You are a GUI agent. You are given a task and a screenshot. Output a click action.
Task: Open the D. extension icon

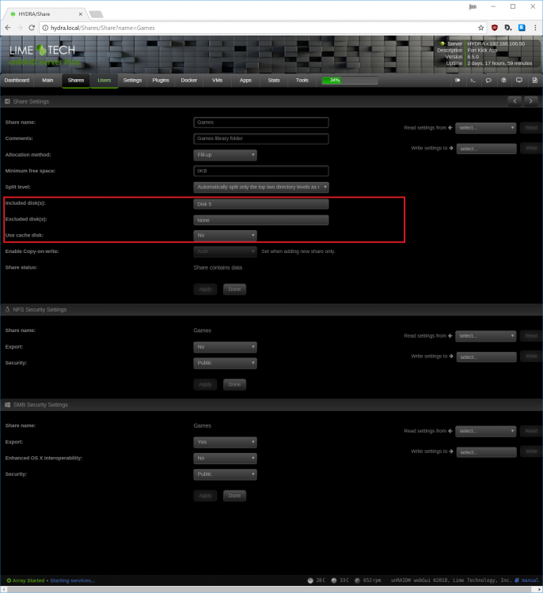click(x=508, y=28)
